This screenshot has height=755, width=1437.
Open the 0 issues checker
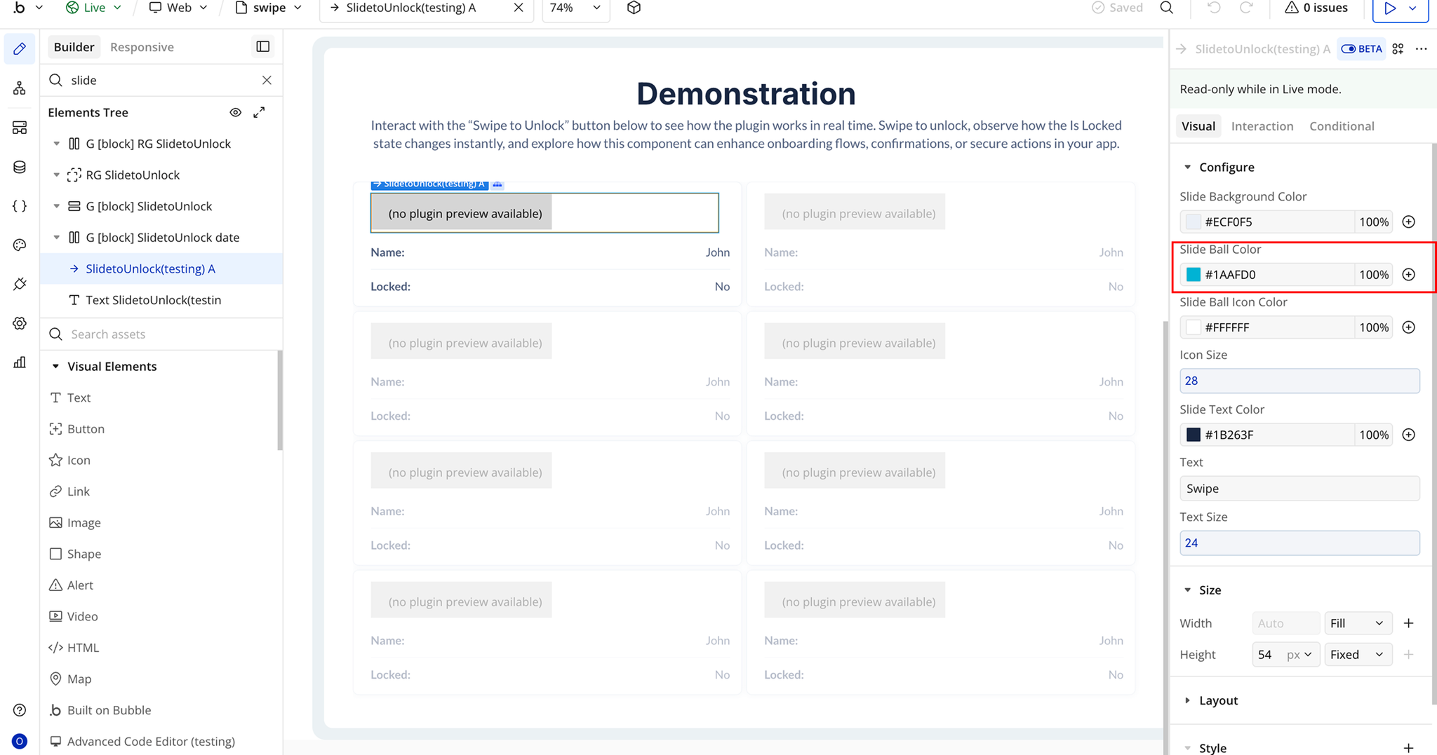1316,8
